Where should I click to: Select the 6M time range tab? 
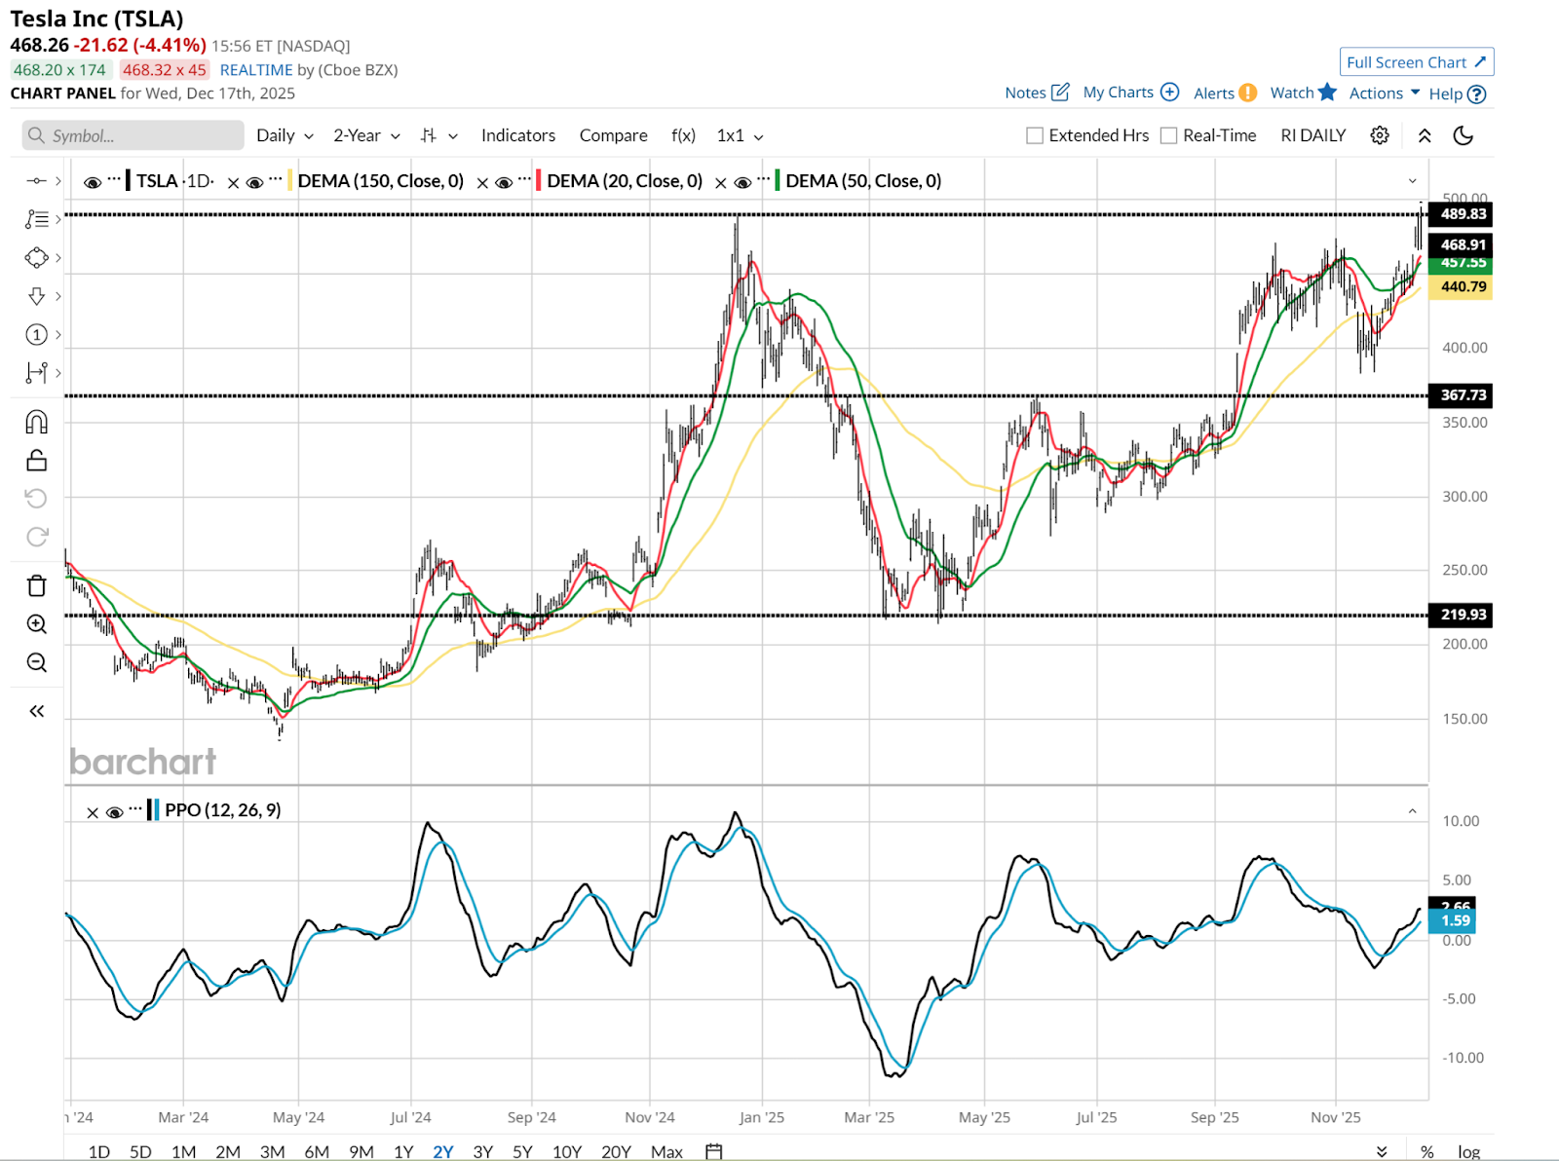(317, 1151)
